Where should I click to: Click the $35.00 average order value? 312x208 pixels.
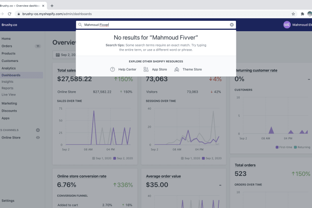[157, 185]
